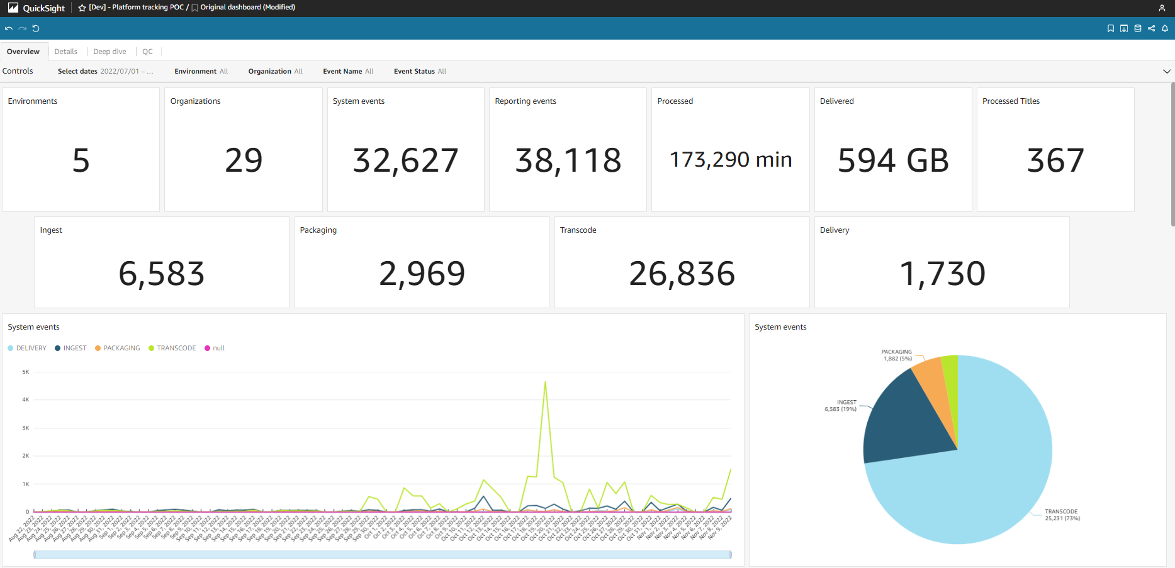This screenshot has width=1175, height=568.
Task: Open the user profile icon top right
Action: tap(1161, 8)
